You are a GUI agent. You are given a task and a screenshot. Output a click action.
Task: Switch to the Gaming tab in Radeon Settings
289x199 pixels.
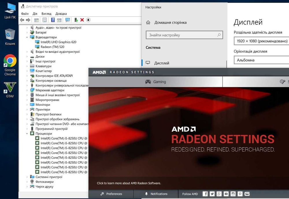click(155, 82)
